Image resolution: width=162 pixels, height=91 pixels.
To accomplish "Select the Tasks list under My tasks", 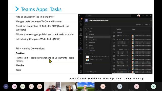I will pos(97,32).
